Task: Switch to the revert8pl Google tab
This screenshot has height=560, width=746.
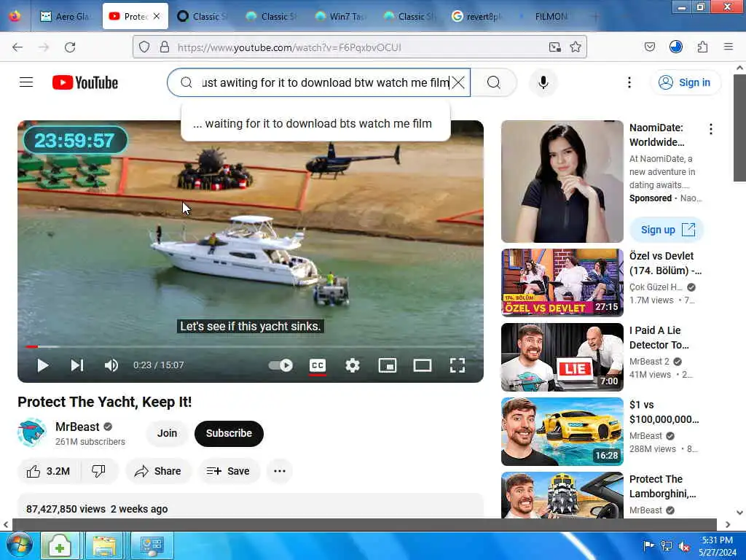Action: [477, 16]
